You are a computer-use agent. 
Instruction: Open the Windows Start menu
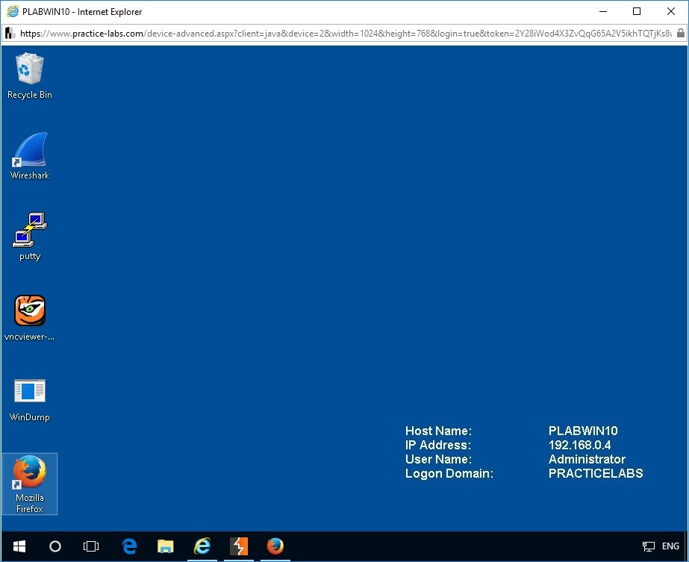click(19, 546)
